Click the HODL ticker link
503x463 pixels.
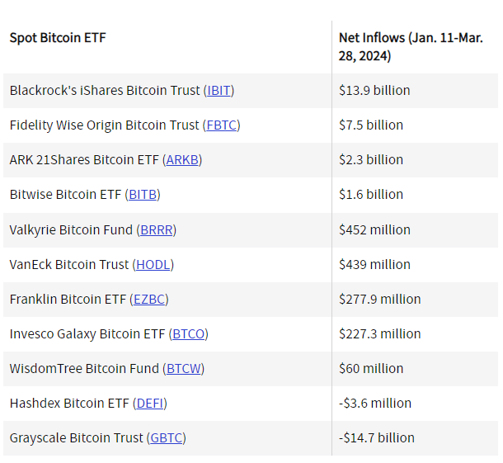point(153,264)
